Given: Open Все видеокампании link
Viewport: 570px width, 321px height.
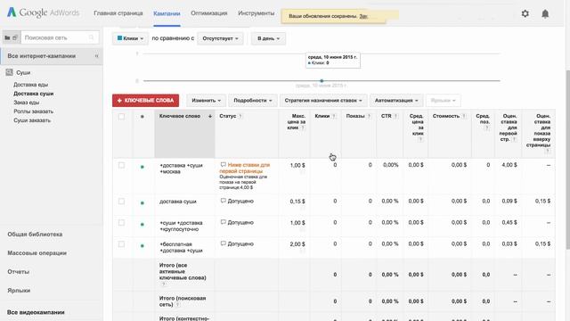Looking at the screenshot, I should point(36,312).
